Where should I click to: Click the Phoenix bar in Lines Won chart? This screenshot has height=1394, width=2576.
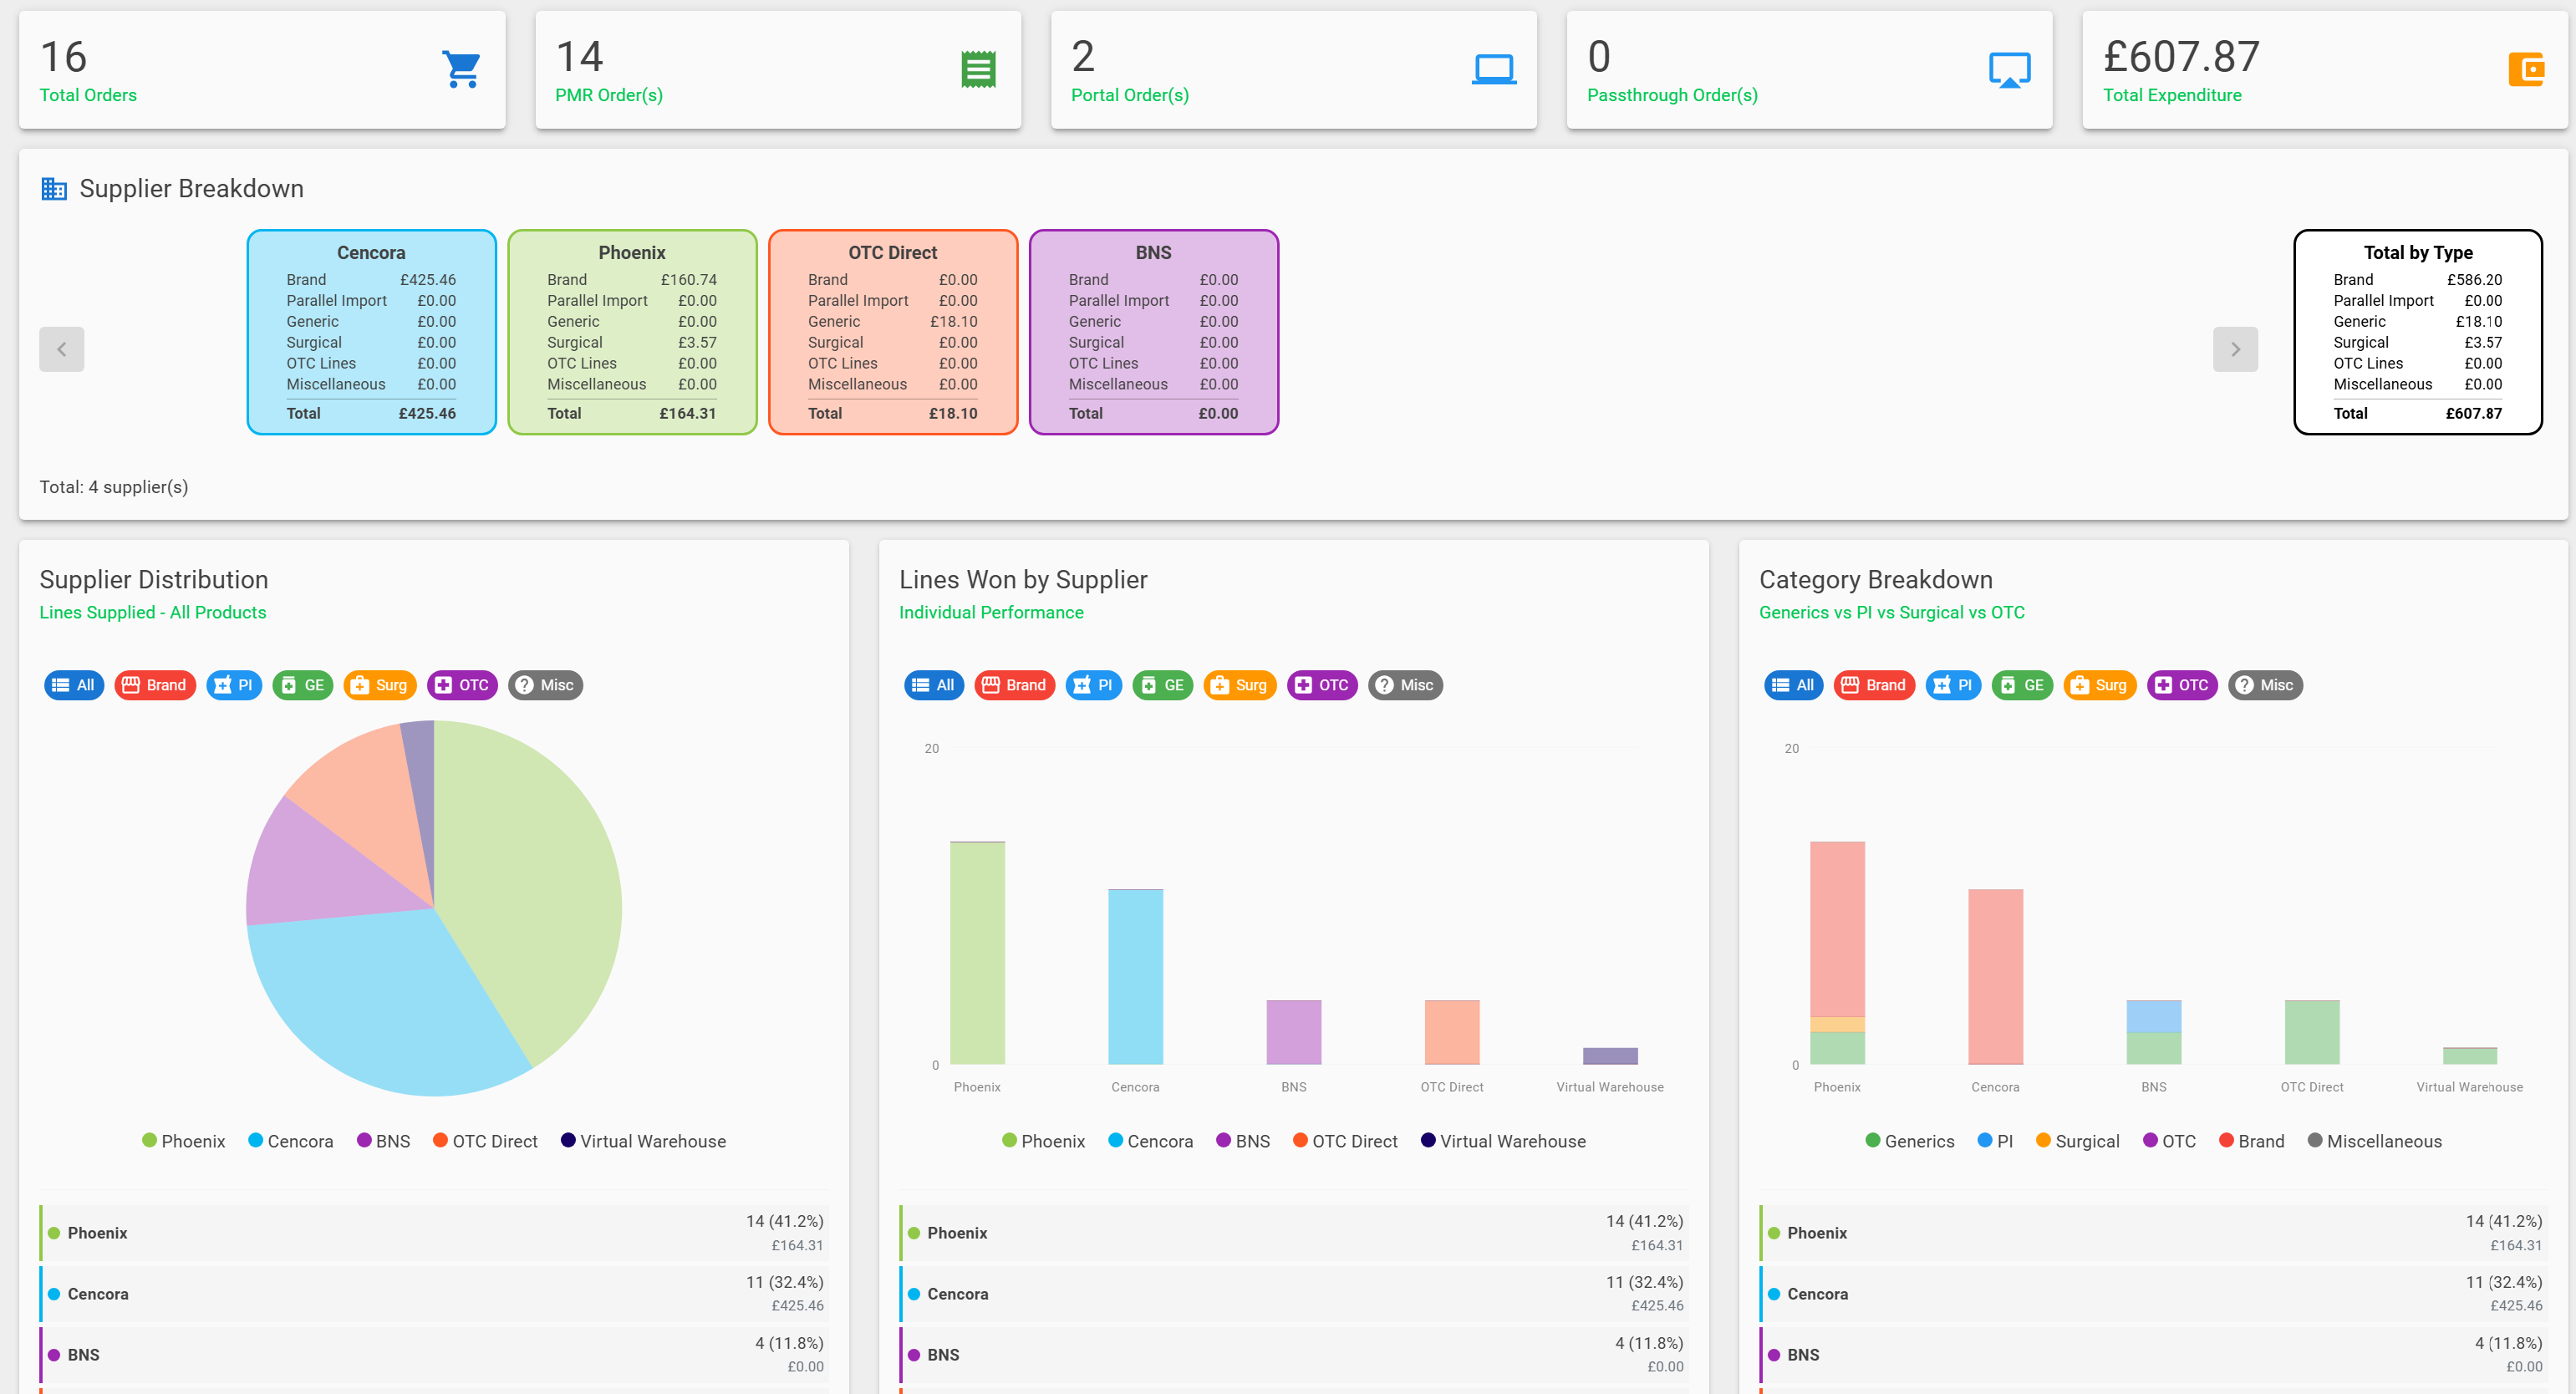tap(977, 953)
